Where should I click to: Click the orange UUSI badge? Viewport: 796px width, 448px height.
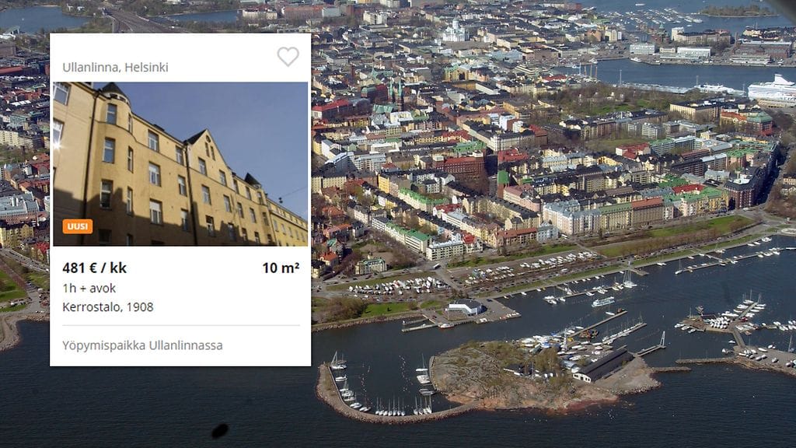(x=78, y=226)
